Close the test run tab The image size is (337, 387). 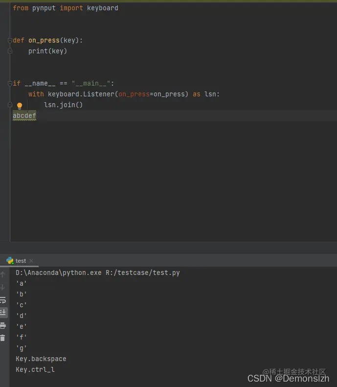click(x=31, y=261)
